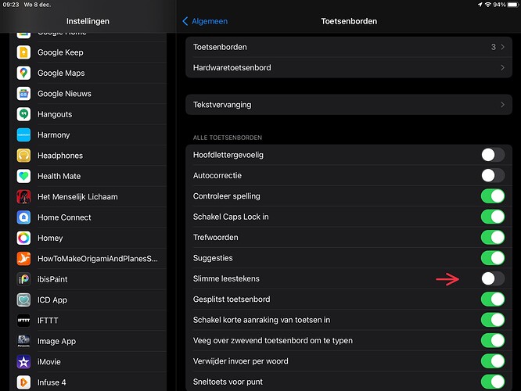Open the IFTTT app icon
The image size is (521, 391).
(x=23, y=321)
